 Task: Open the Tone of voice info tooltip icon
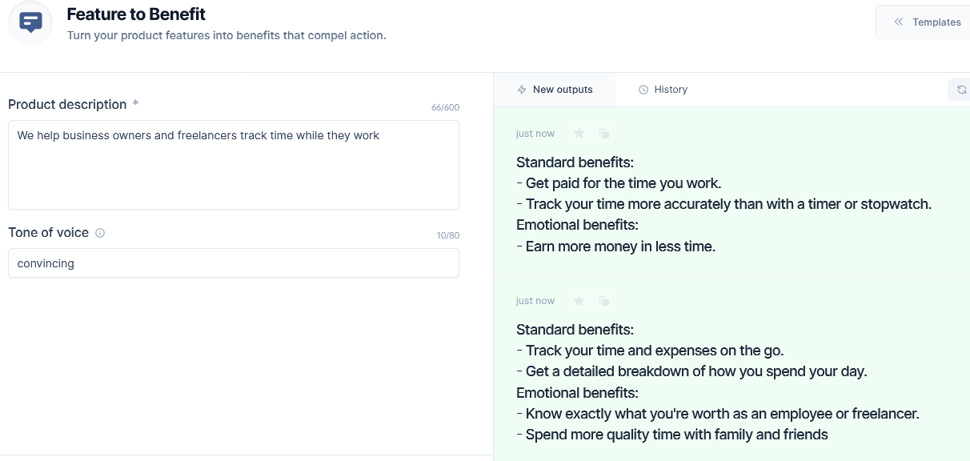100,233
